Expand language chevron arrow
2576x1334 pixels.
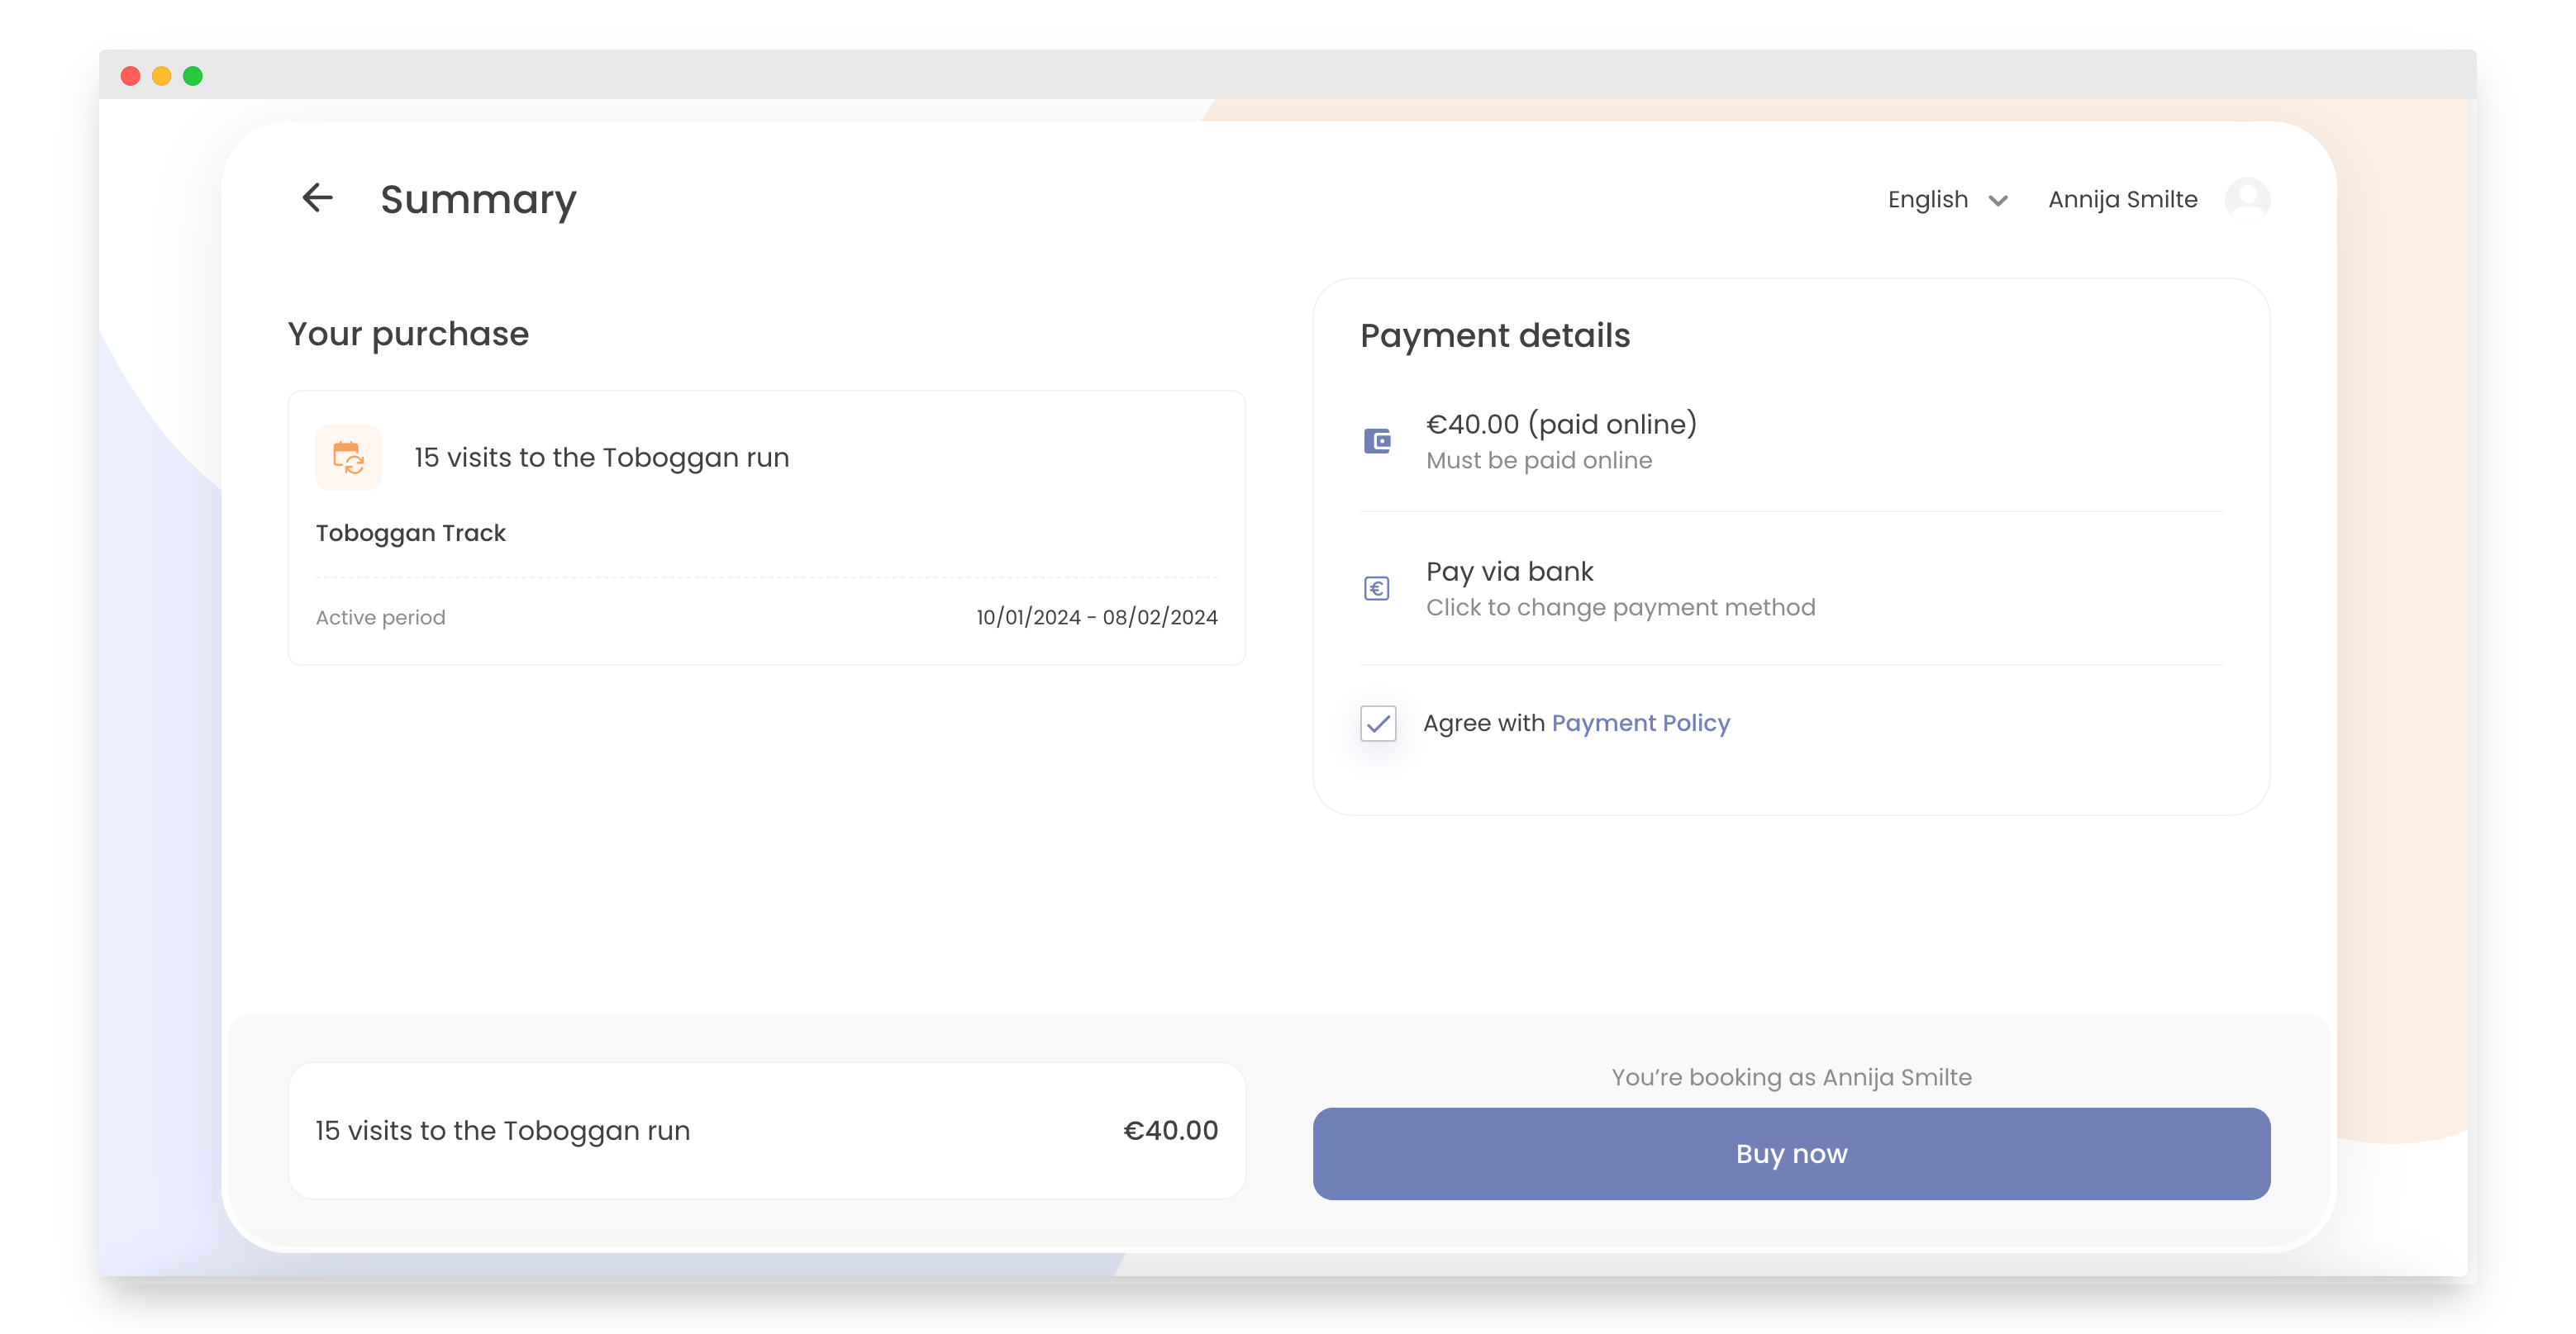pos(1998,201)
